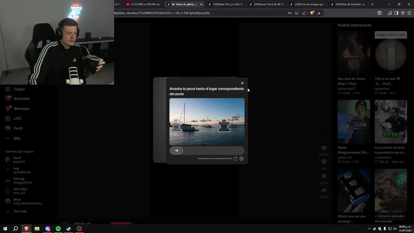
Task: Switch to NMZ se REUNE YouTube tab
Action: 143,4
